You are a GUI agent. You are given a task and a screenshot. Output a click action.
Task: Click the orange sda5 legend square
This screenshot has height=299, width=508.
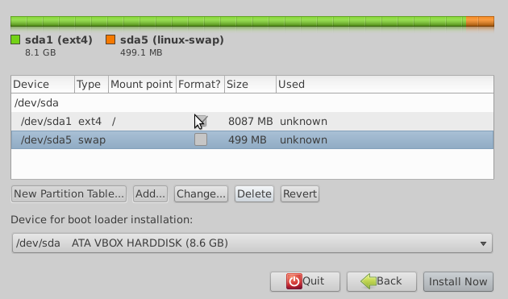110,39
